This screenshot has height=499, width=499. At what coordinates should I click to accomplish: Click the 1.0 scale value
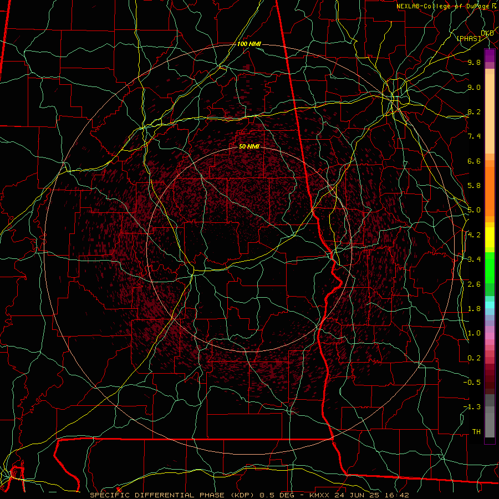pyautogui.click(x=474, y=333)
